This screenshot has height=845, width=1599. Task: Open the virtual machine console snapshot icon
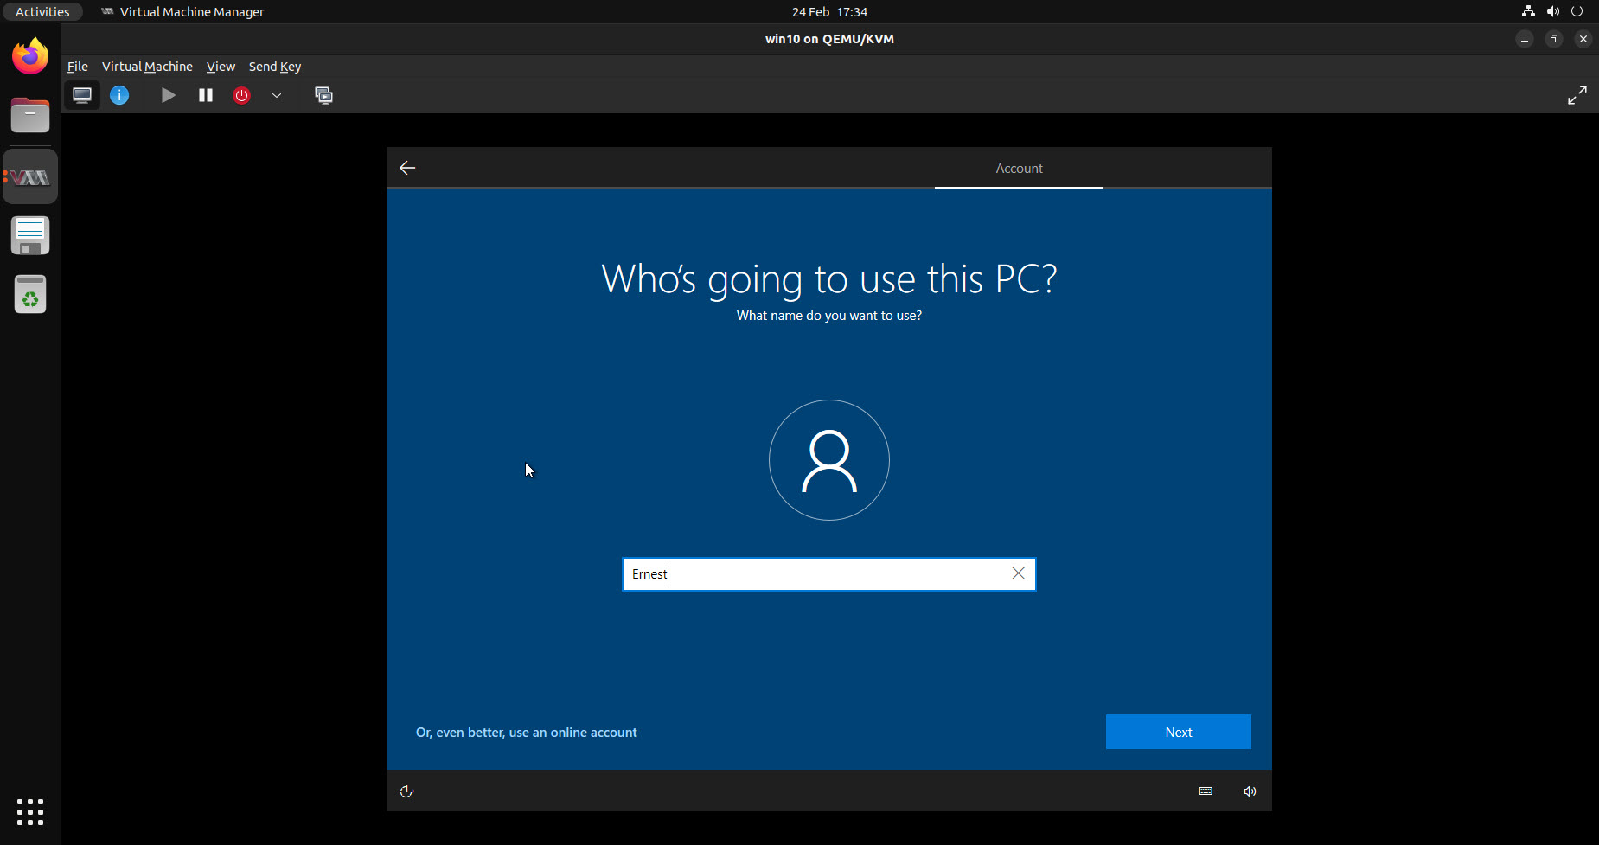[x=324, y=95]
